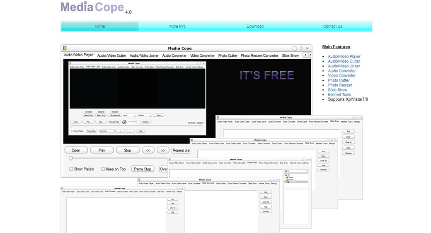
Task: Open the mp4 format dropdown
Action: (130, 115)
